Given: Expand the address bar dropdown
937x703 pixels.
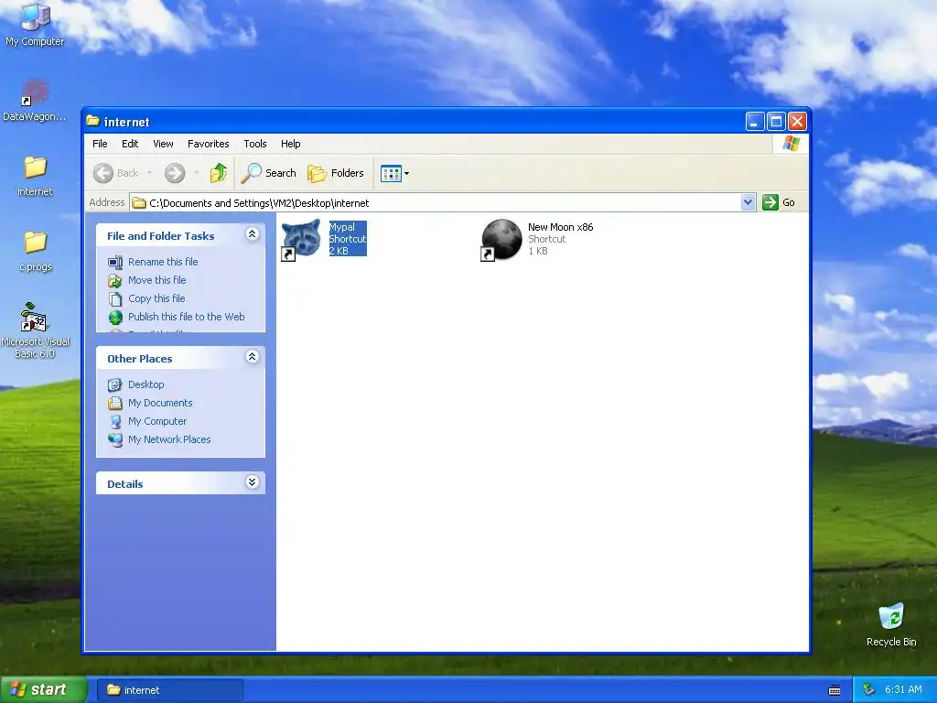Looking at the screenshot, I should pos(748,202).
